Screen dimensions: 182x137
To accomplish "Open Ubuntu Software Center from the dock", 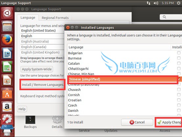I will pos(7,93).
